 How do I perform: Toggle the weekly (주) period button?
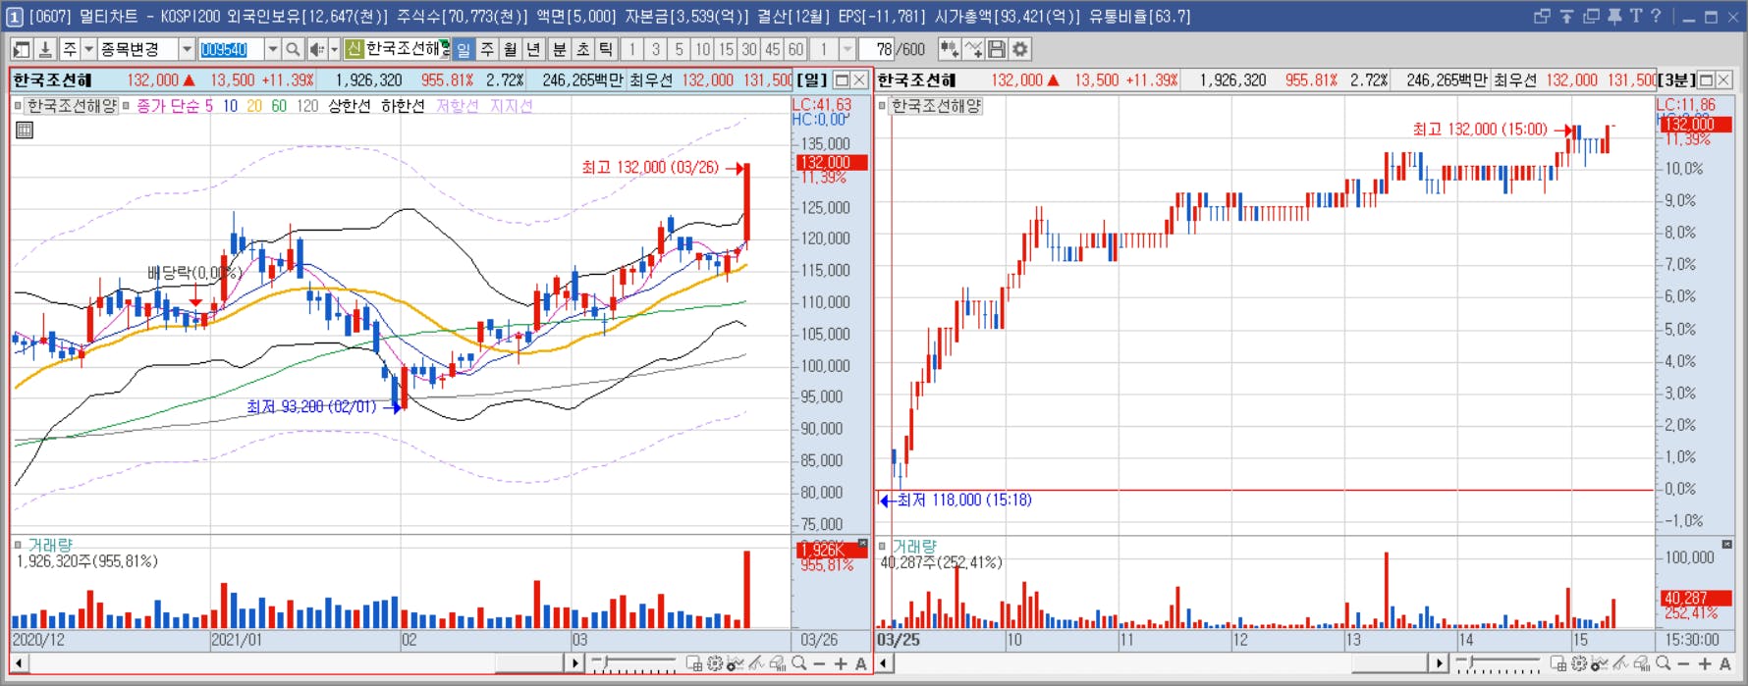click(x=487, y=49)
